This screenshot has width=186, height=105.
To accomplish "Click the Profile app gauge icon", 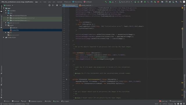I will 151,2.
